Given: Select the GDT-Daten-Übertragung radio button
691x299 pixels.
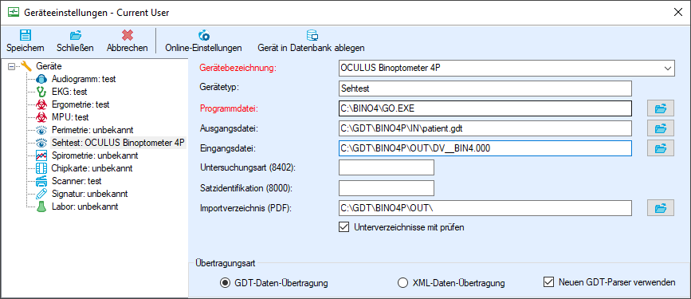Looking at the screenshot, I should [225, 283].
